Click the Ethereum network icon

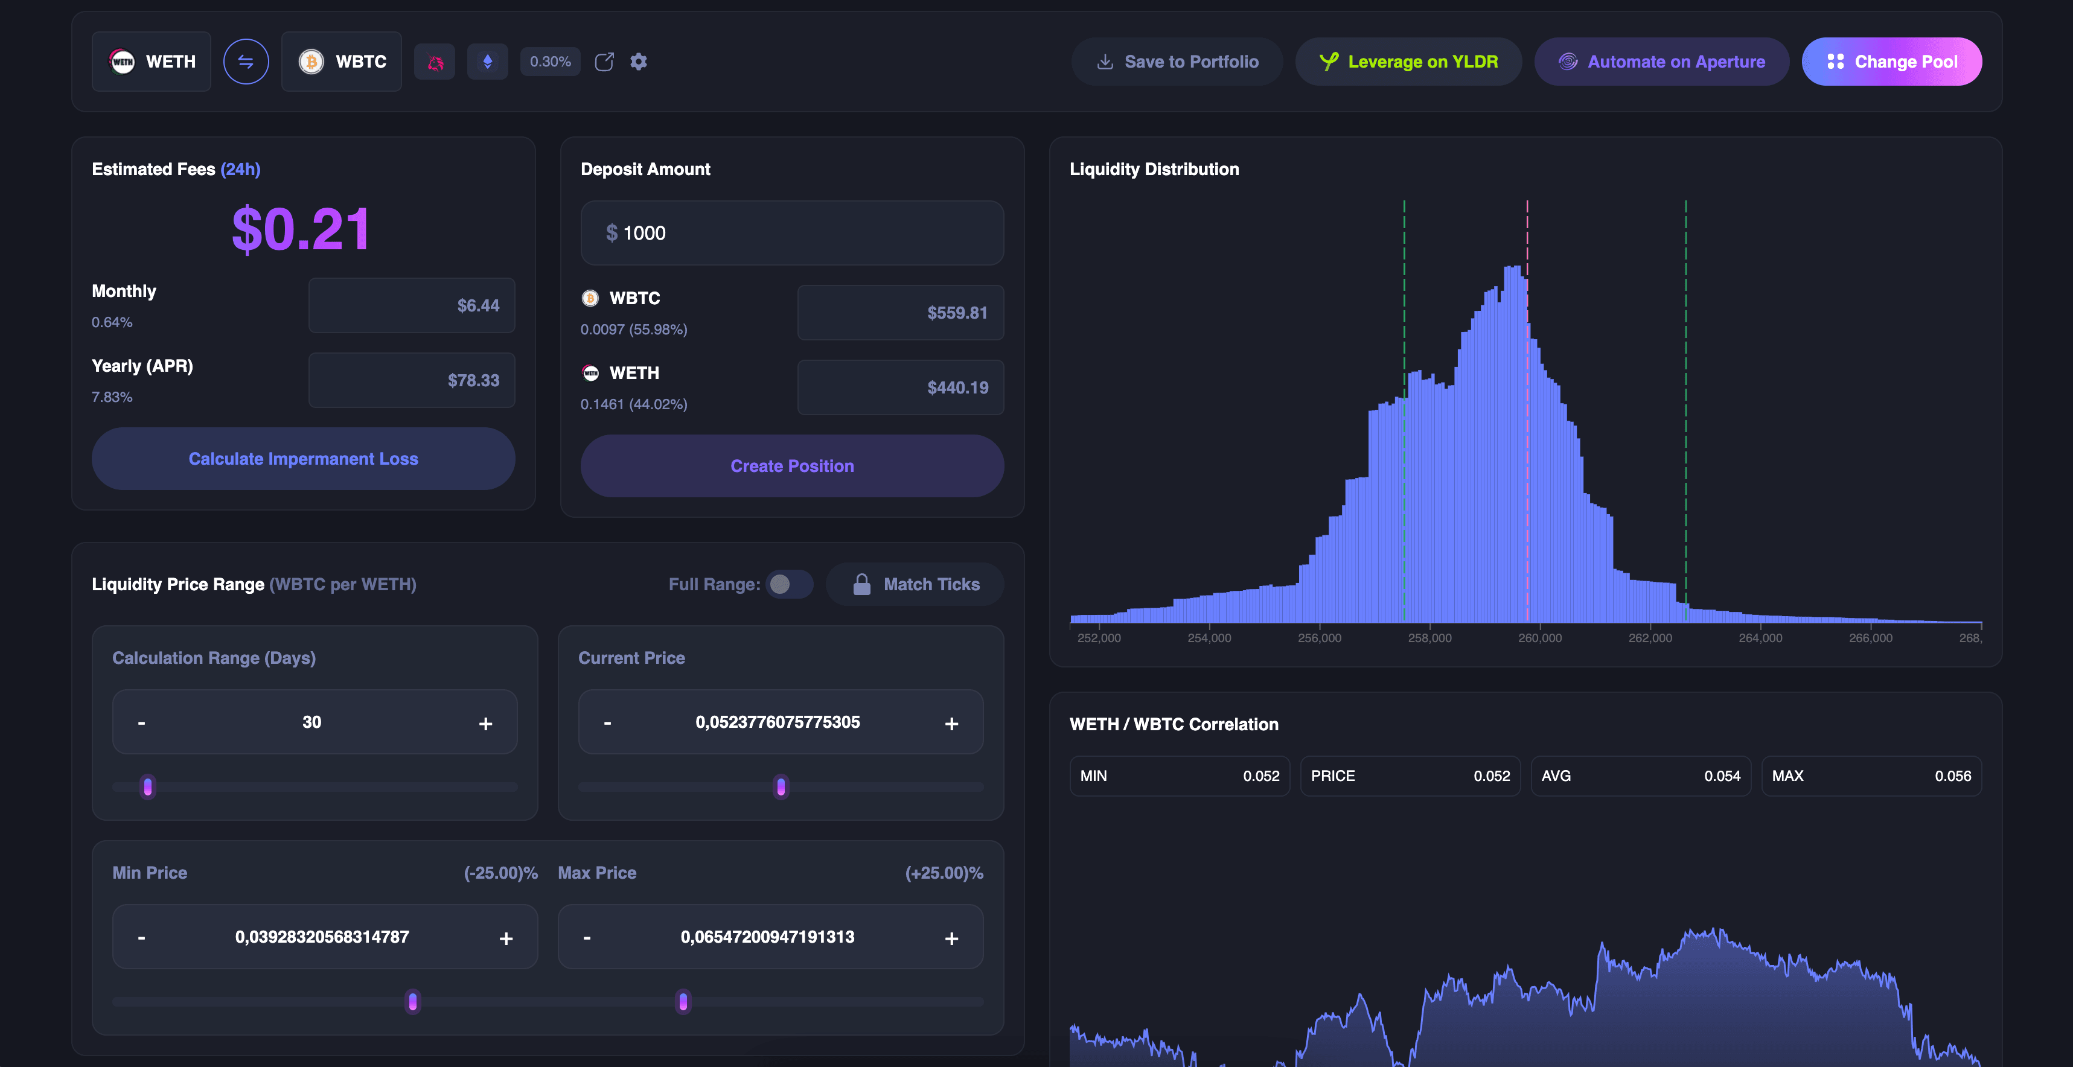pos(487,61)
